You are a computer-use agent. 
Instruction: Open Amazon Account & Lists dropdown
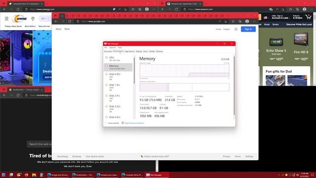[x=281, y=17]
